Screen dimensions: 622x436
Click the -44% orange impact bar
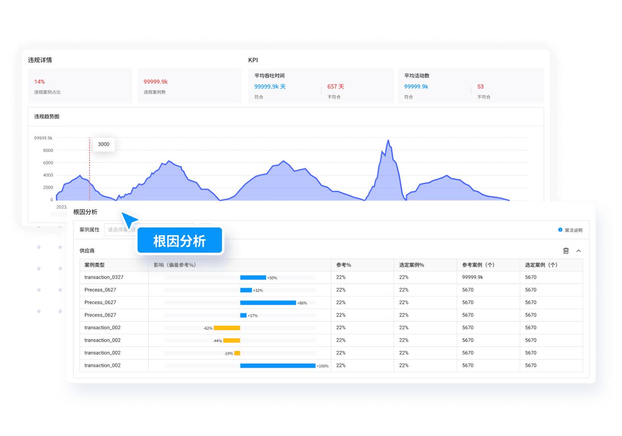[x=231, y=341]
